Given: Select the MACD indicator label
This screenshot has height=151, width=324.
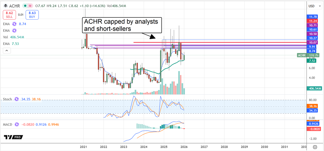Looking at the screenshot, I should tap(8, 124).
